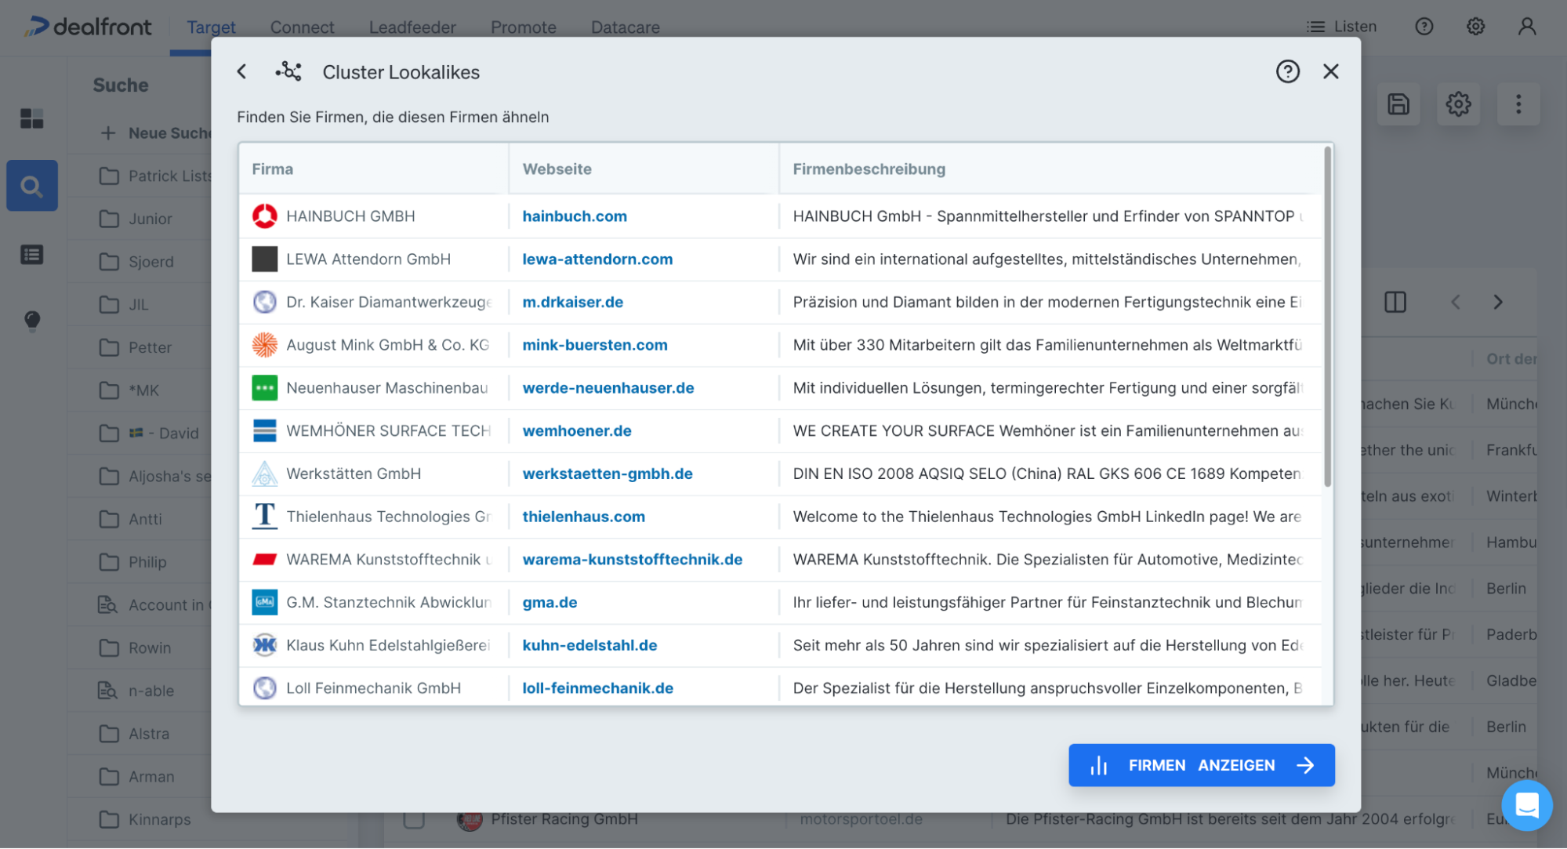Open the Listen menu
1567x849 pixels.
tap(1341, 26)
